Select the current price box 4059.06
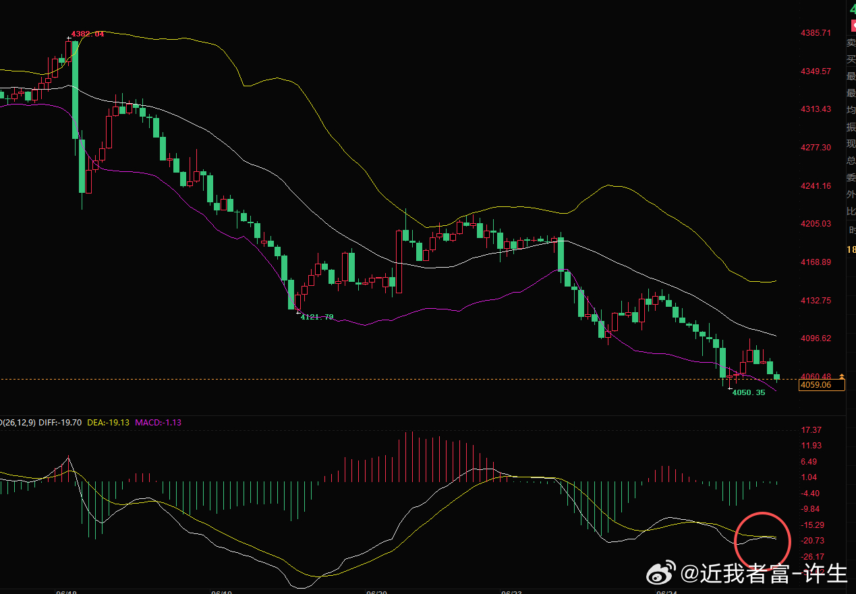The width and height of the screenshot is (856, 594). pos(821,385)
